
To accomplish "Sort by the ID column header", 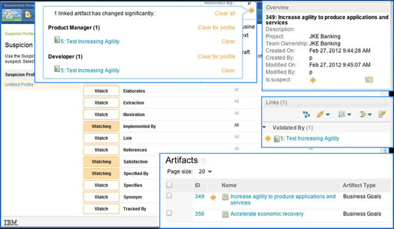I will 197,185.
